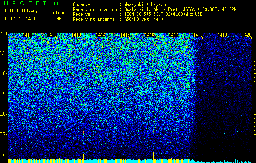Screen dimensions: 256x163
Task: Click the 1413 time marker
Action: coord(76,35)
